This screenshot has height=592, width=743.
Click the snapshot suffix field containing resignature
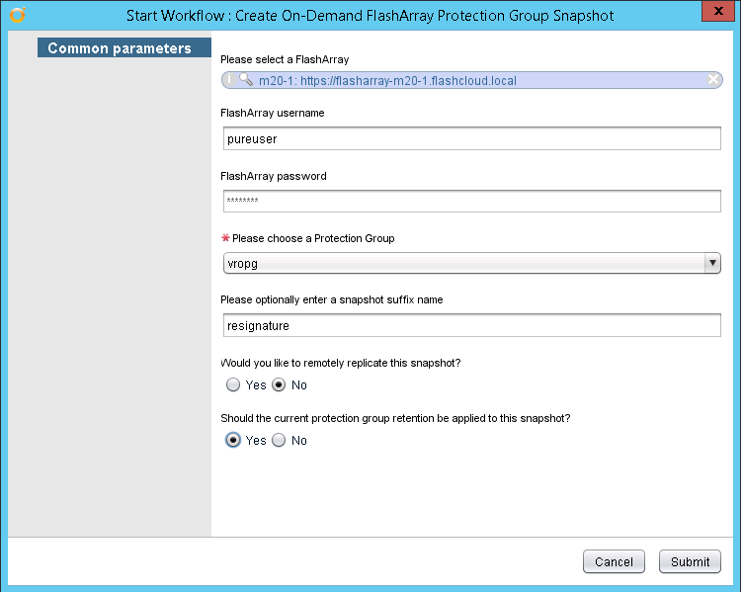(x=472, y=325)
